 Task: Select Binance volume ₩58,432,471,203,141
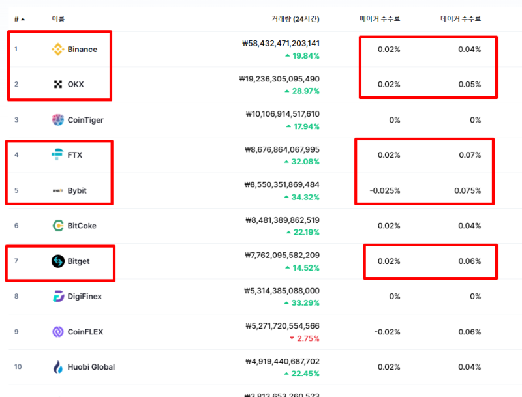[x=281, y=44]
